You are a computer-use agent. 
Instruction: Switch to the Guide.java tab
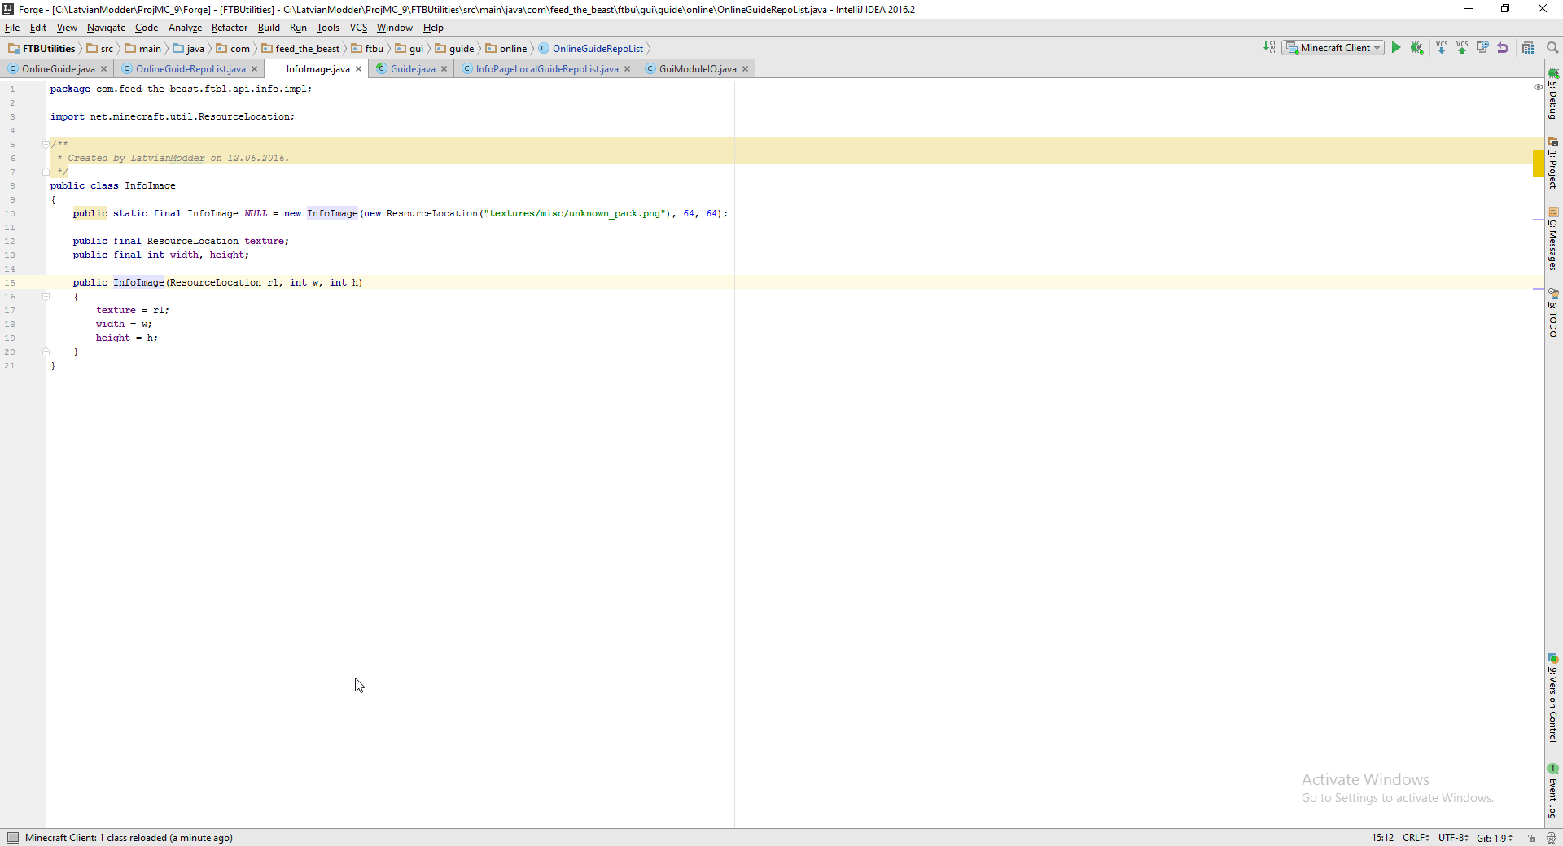412,69
